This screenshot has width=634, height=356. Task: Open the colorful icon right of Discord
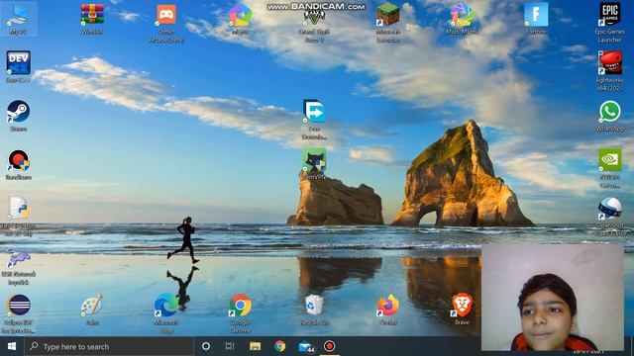tap(240, 20)
